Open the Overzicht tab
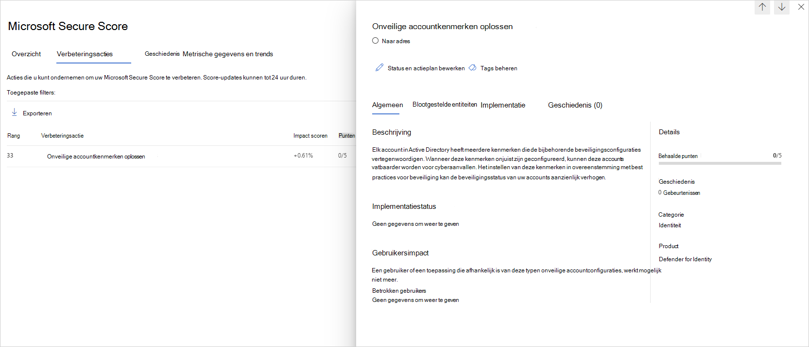This screenshot has width=809, height=347. tap(26, 54)
